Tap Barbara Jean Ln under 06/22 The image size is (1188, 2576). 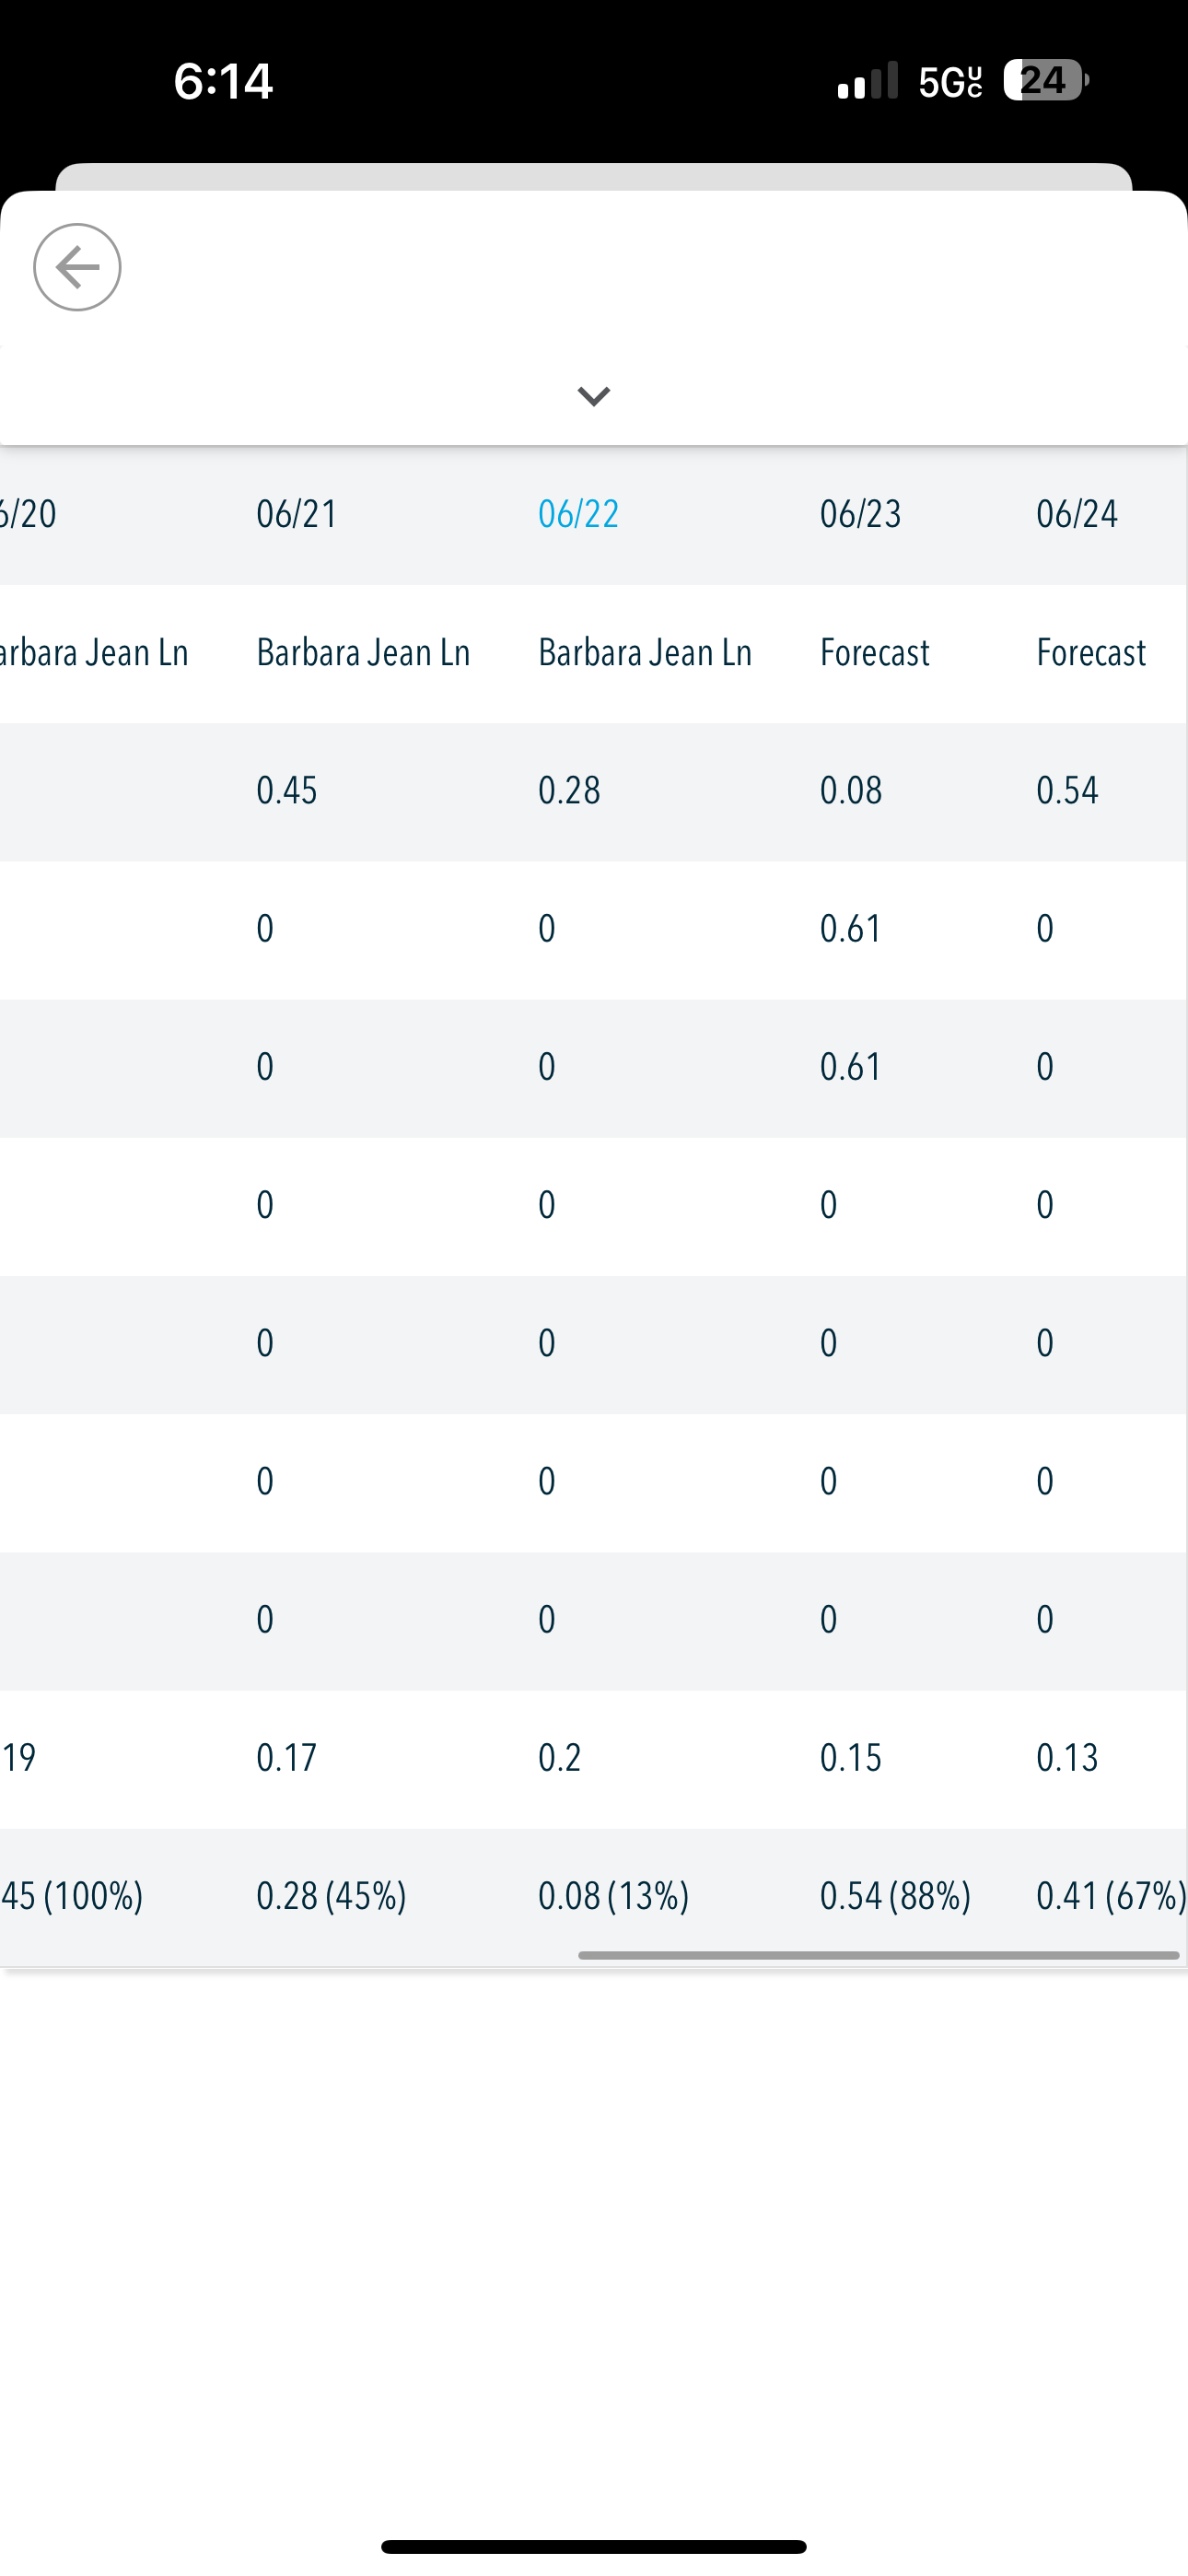pyautogui.click(x=645, y=653)
